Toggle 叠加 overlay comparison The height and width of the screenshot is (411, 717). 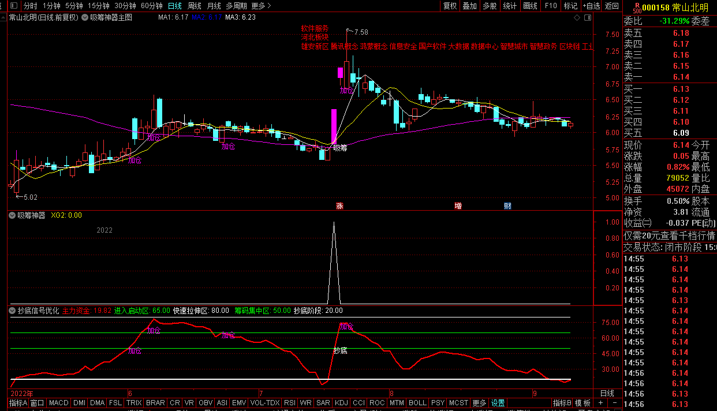(x=469, y=6)
